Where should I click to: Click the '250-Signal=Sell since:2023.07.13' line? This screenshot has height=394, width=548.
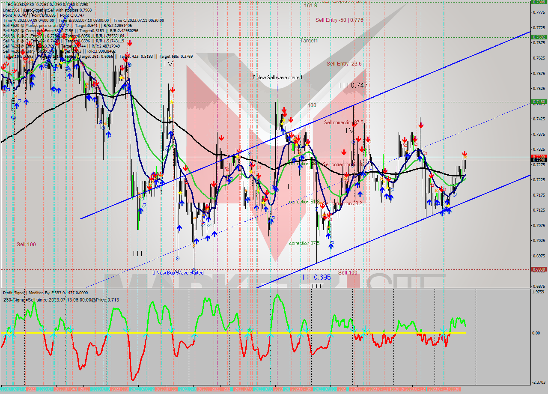(61, 300)
